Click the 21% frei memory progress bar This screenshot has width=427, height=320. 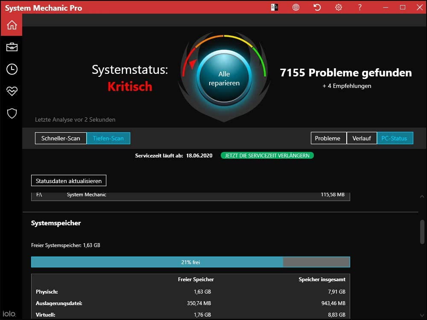[190, 262]
